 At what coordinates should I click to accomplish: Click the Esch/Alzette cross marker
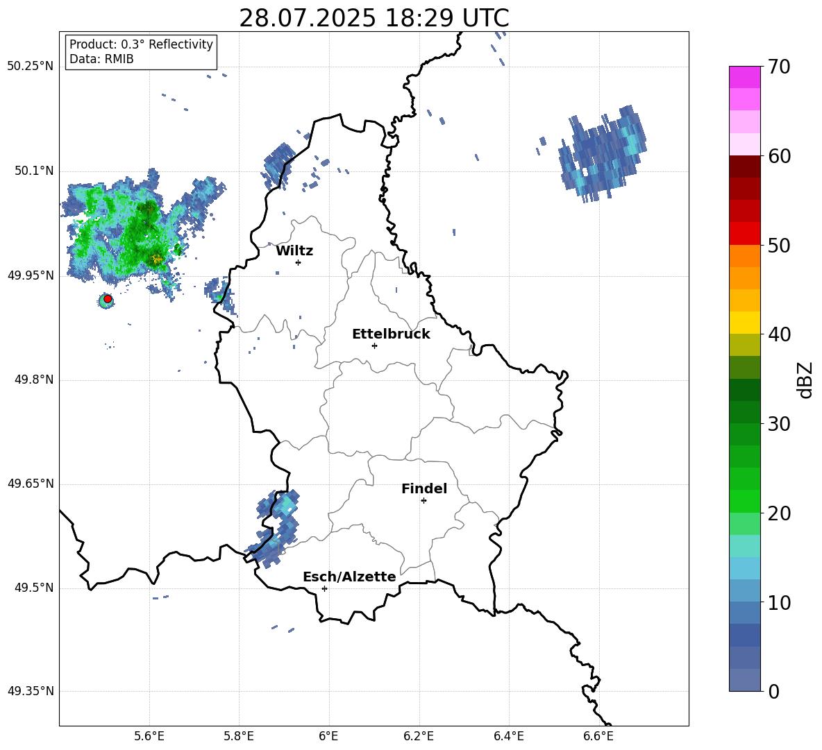324,588
